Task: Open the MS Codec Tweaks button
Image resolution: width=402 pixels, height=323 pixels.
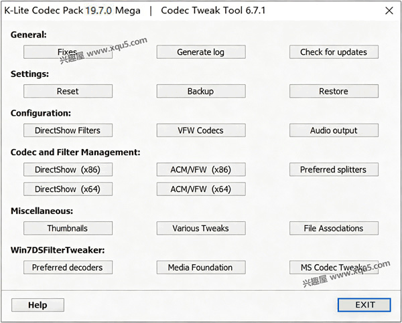Action: (334, 267)
